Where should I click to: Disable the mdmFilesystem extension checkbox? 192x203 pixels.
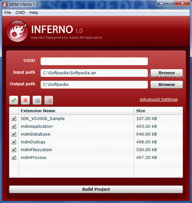click(14, 150)
